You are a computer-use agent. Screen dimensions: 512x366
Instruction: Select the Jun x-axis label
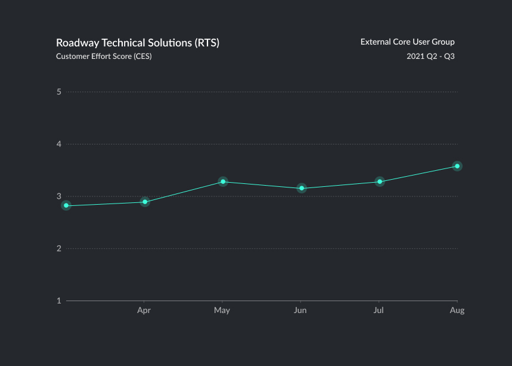click(x=300, y=311)
